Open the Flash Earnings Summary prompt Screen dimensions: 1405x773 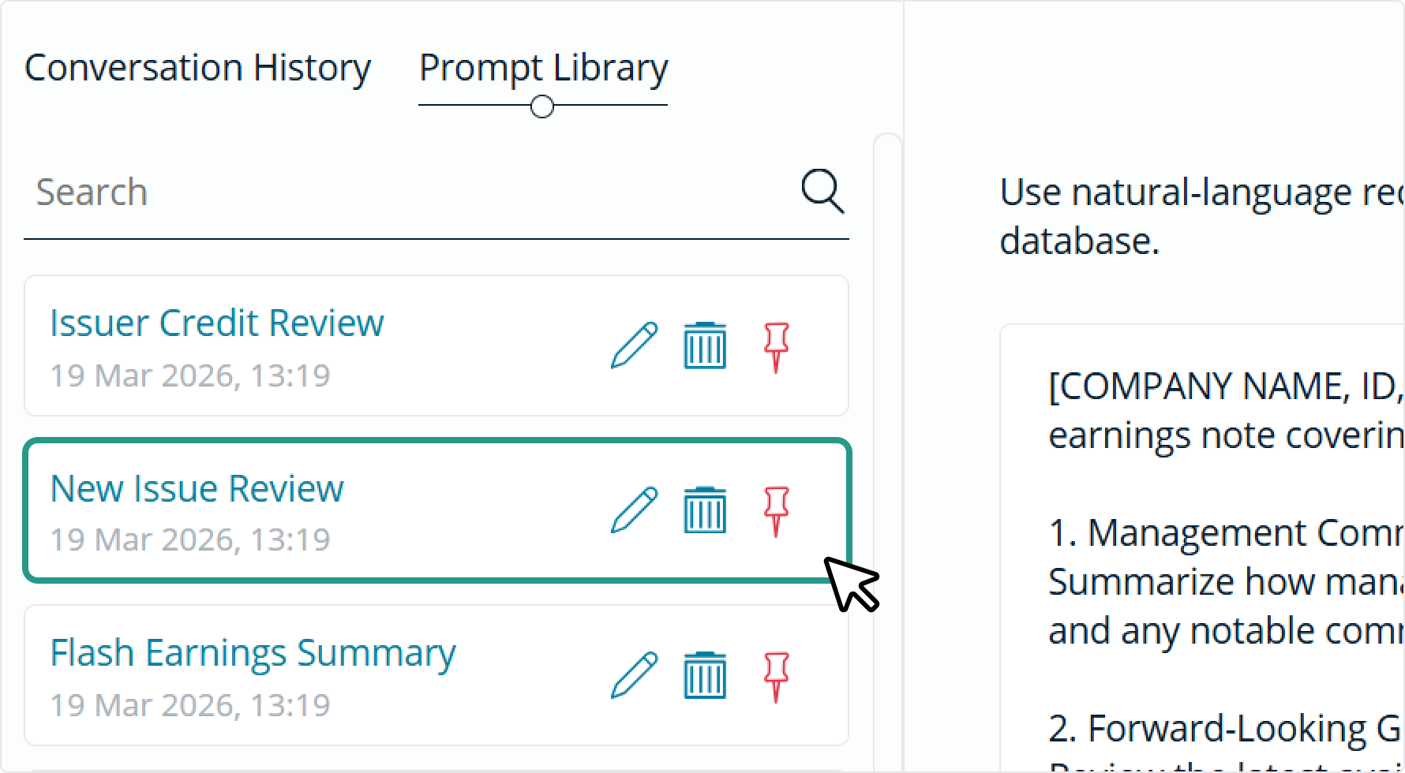point(253,652)
